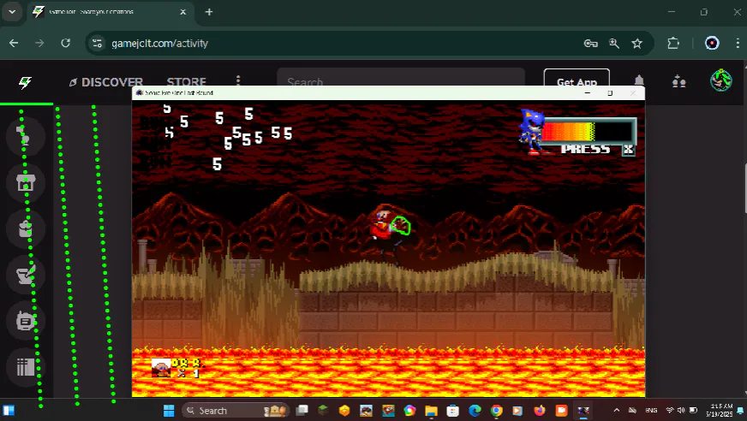The width and height of the screenshot is (747, 421).
Task: Open a new browser tab
Action: pos(209,12)
